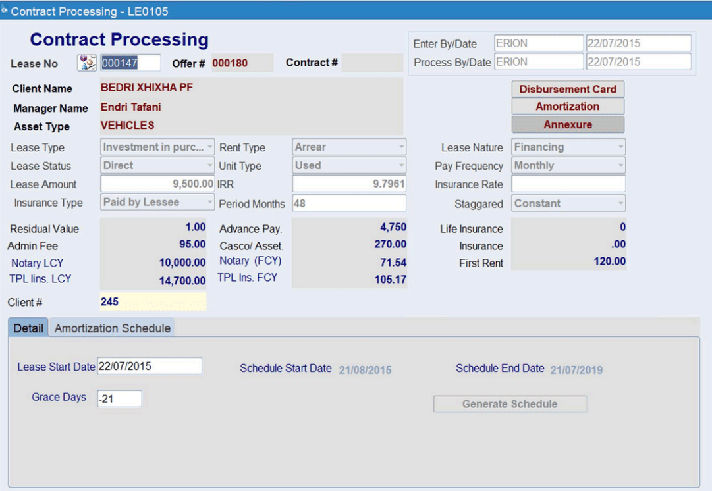Select the Detail tab

pos(28,327)
